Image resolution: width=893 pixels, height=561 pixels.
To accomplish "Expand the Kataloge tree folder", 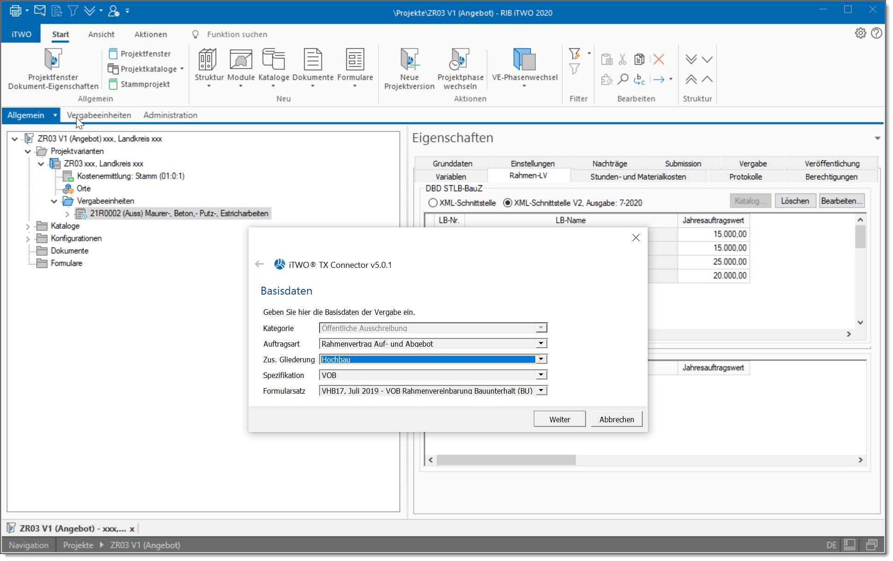I will coord(28,226).
